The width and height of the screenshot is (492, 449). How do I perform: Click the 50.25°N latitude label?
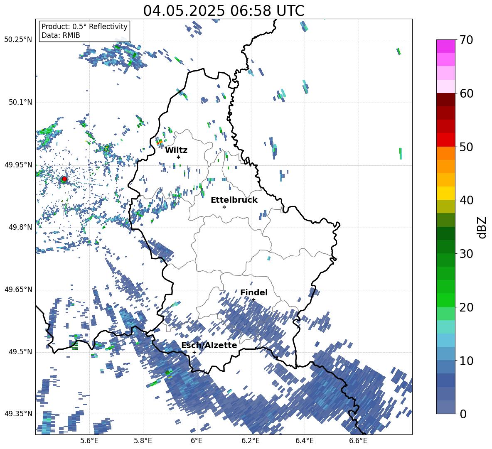(18, 40)
